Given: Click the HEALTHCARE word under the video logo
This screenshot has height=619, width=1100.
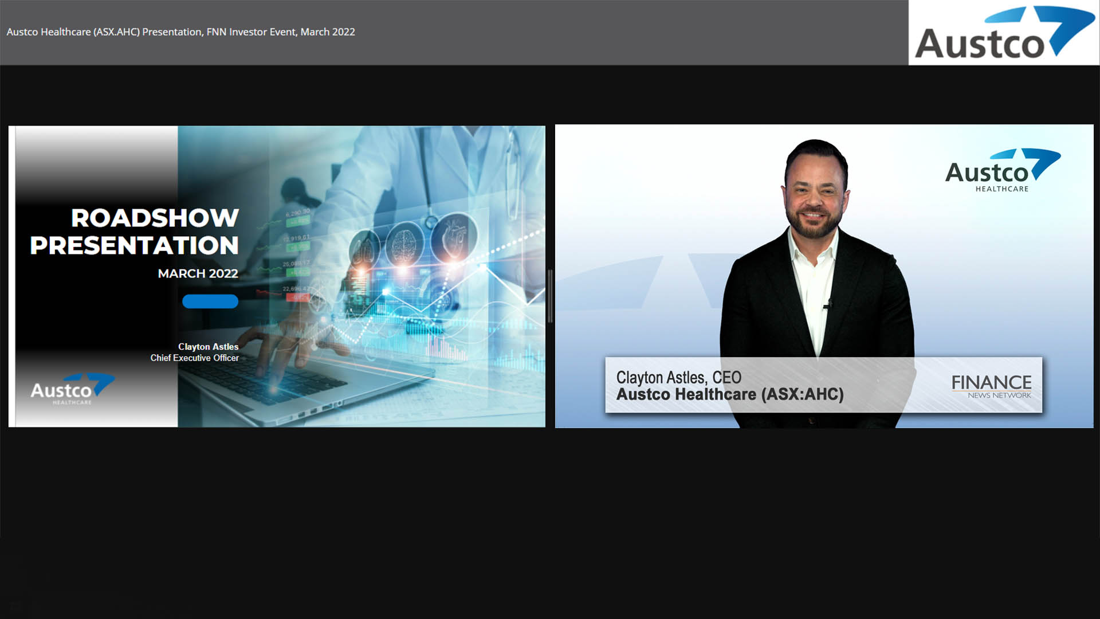Looking at the screenshot, I should pos(1001,189).
